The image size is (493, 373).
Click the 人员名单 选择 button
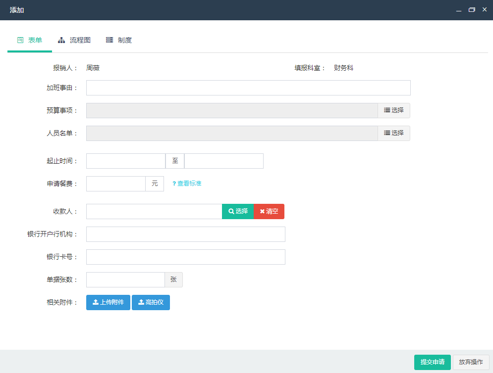393,133
